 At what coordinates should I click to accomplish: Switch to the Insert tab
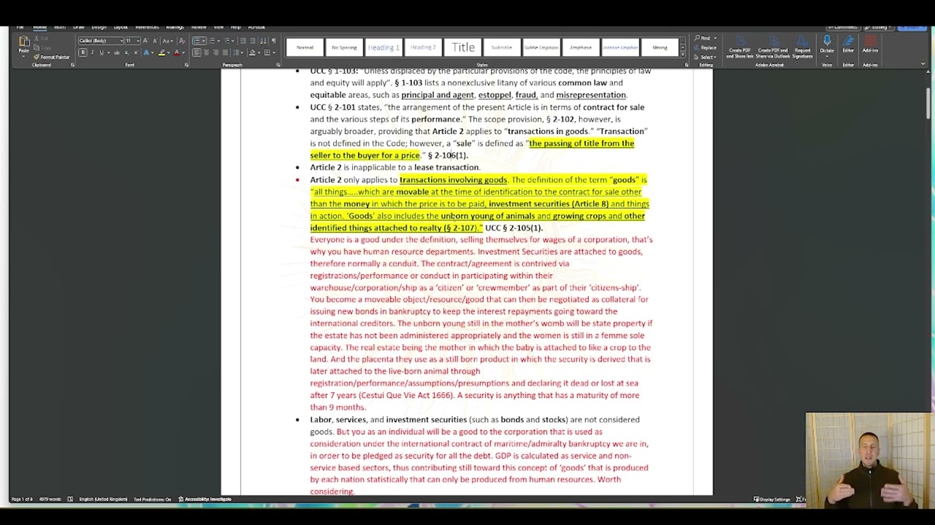click(x=59, y=26)
